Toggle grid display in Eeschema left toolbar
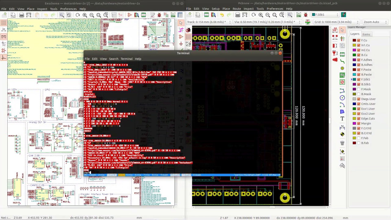This screenshot has height=220, width=391. [3, 23]
